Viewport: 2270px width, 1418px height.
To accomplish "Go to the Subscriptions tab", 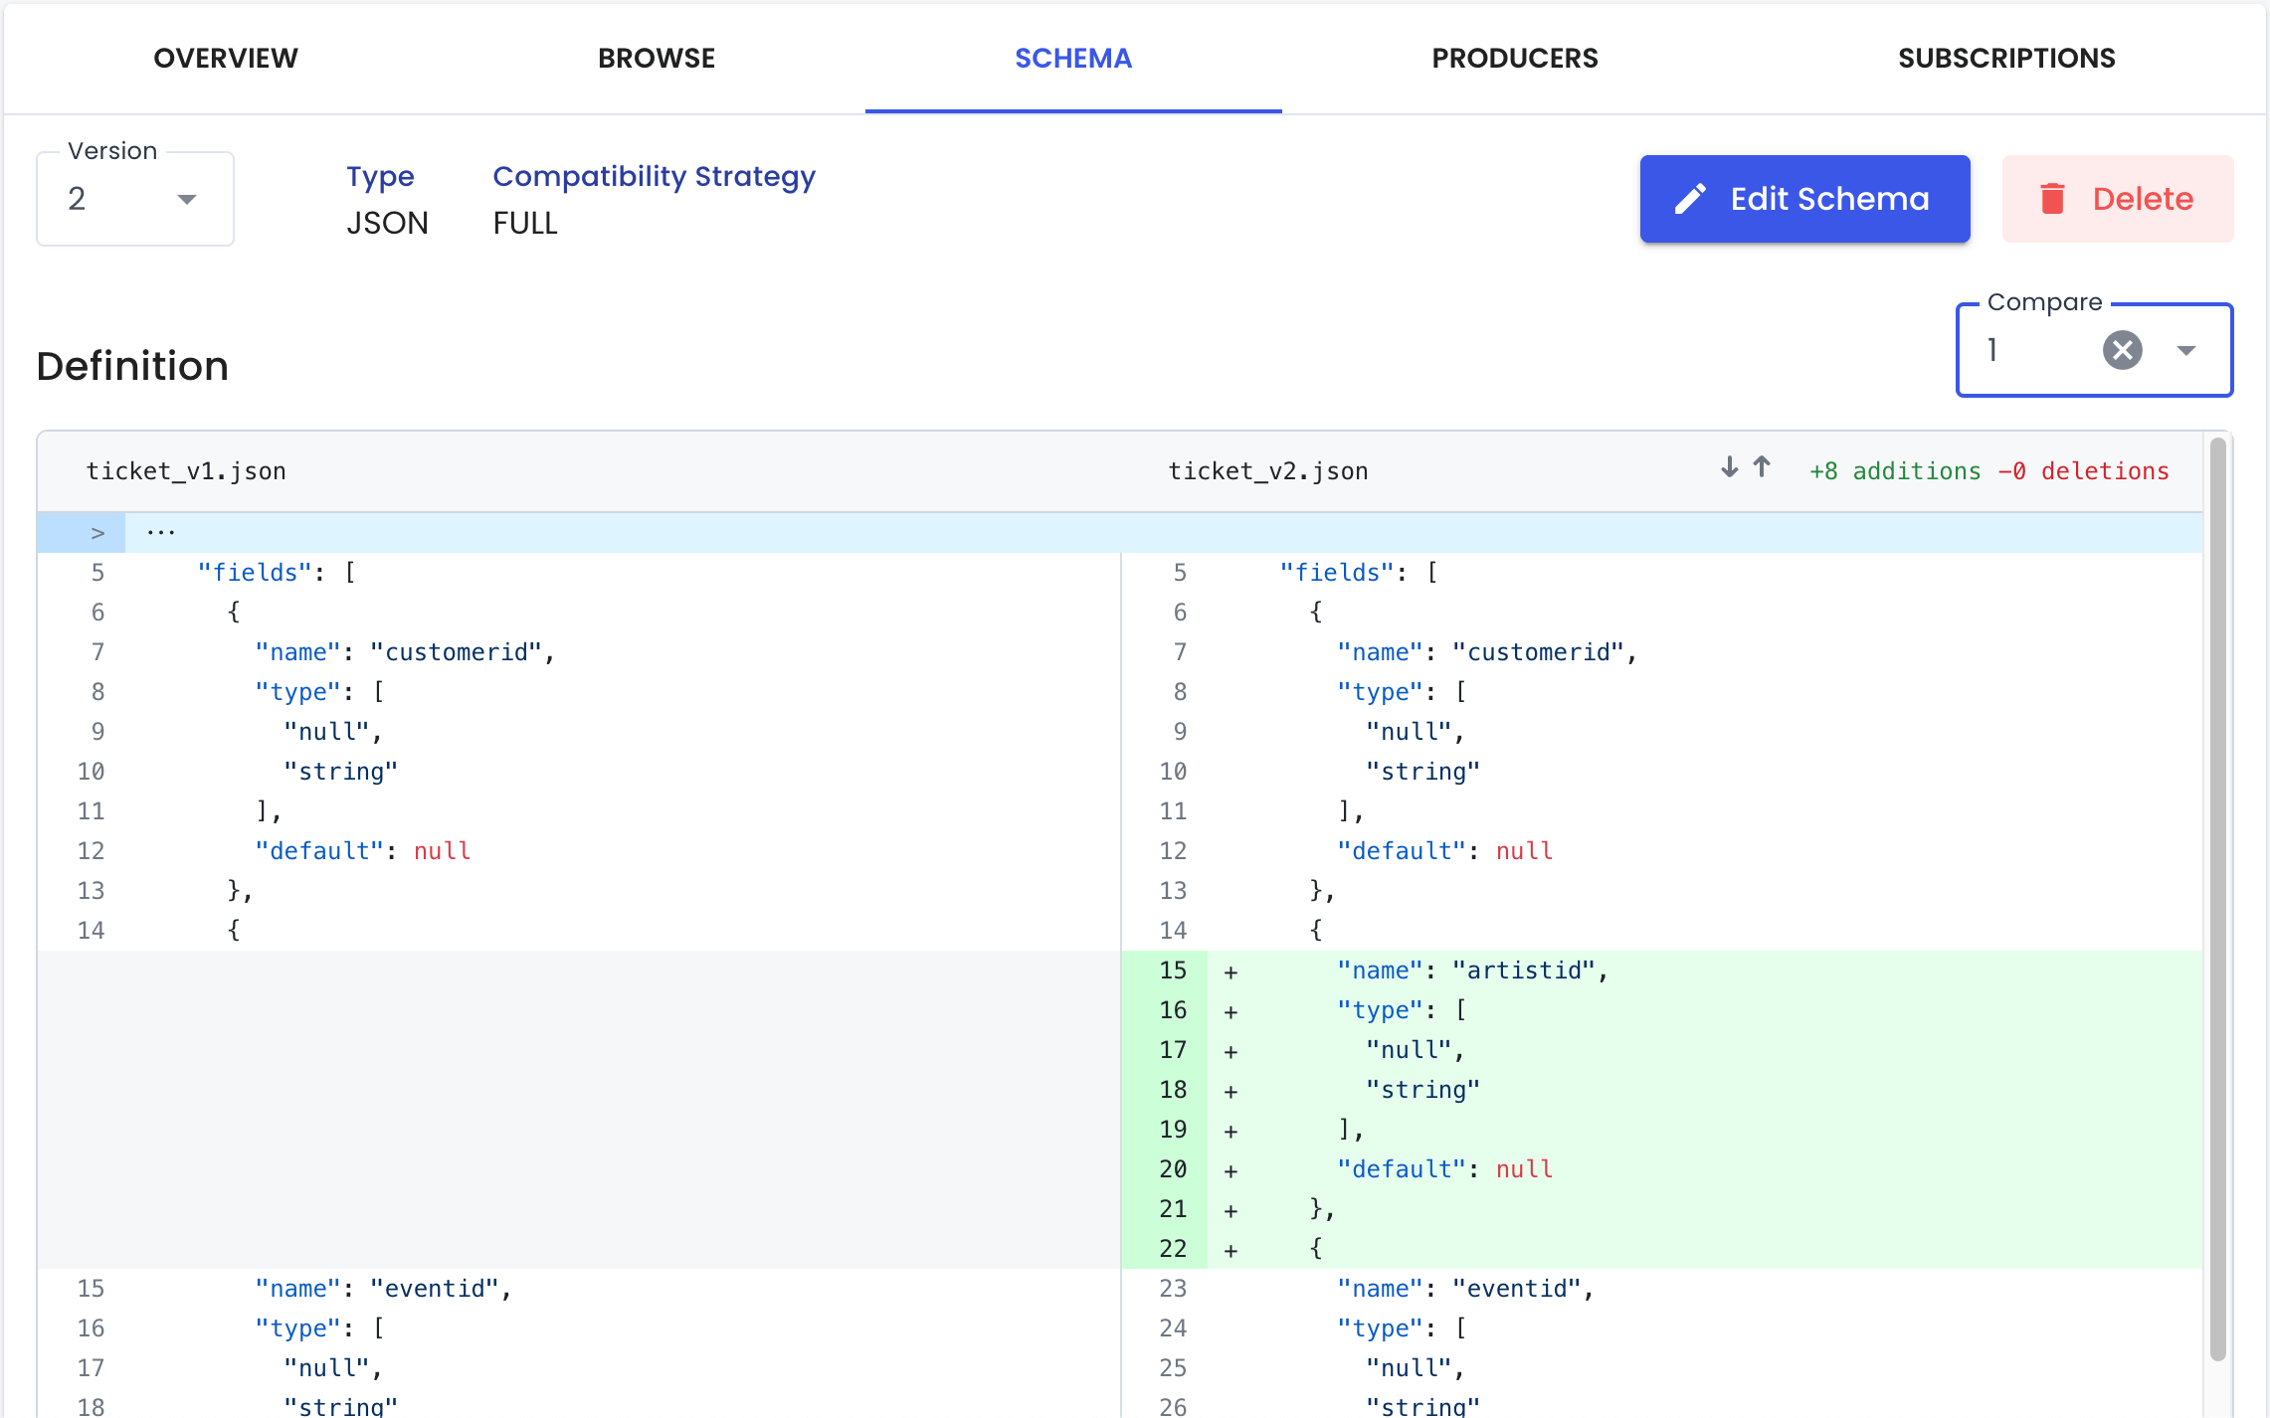I will click(x=2005, y=58).
